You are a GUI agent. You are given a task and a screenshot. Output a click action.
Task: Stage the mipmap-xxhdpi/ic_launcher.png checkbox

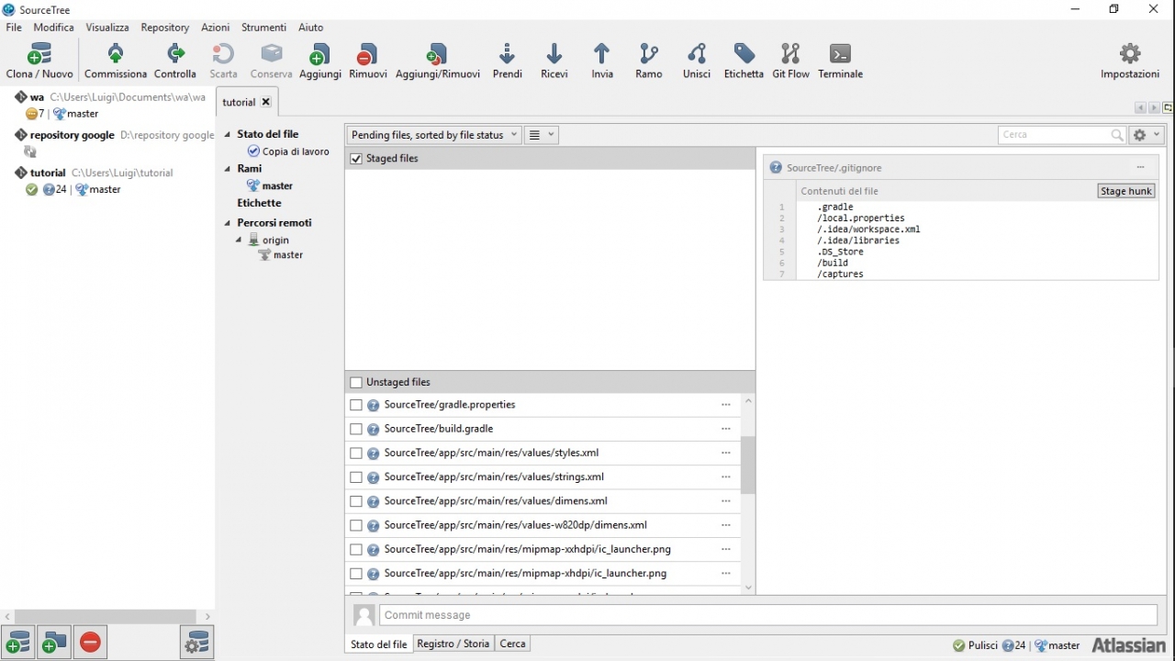356,550
